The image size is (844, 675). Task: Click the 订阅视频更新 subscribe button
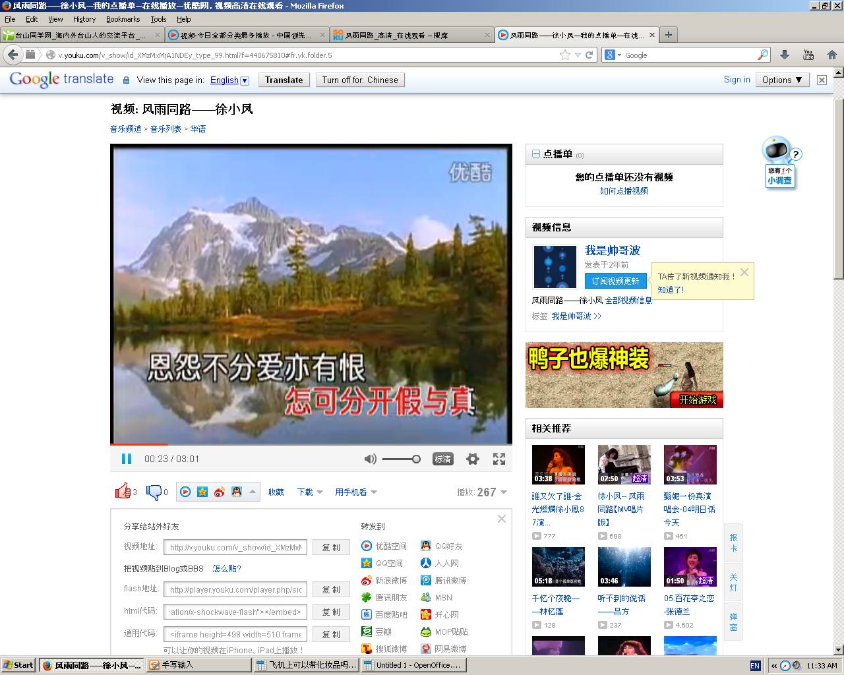coord(615,281)
